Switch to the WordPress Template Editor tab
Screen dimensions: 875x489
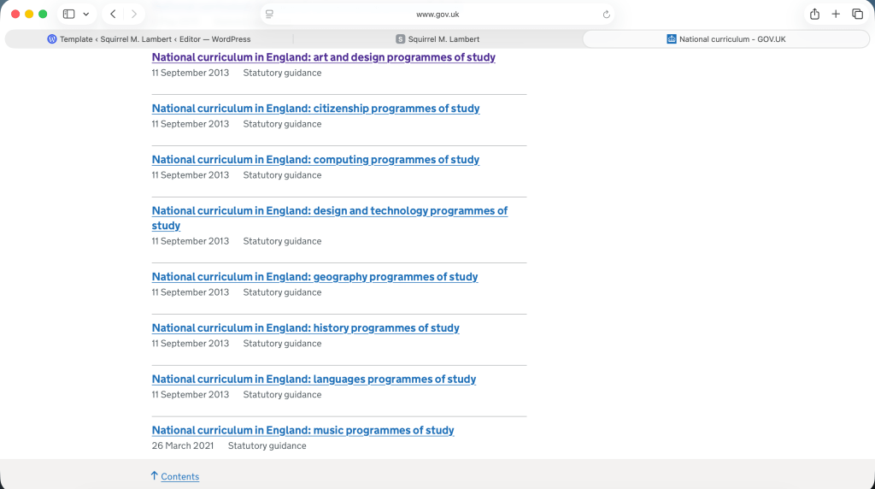click(x=150, y=39)
